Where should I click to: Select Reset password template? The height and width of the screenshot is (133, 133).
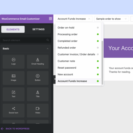click(78, 68)
